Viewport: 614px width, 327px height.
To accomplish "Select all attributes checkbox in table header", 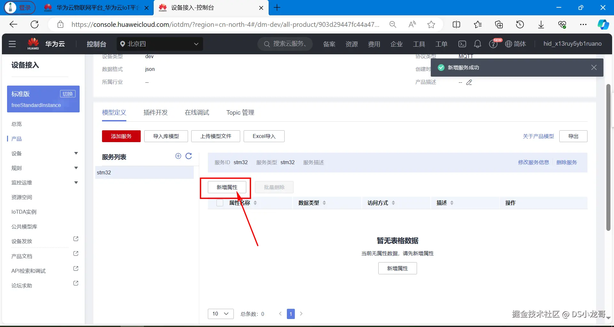I will click(x=220, y=203).
